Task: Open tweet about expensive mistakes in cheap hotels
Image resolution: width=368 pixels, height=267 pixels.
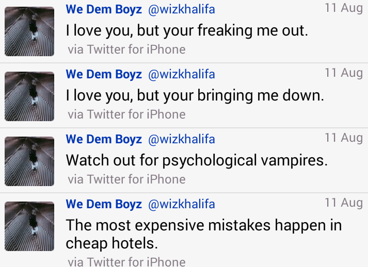Action: coord(204,234)
